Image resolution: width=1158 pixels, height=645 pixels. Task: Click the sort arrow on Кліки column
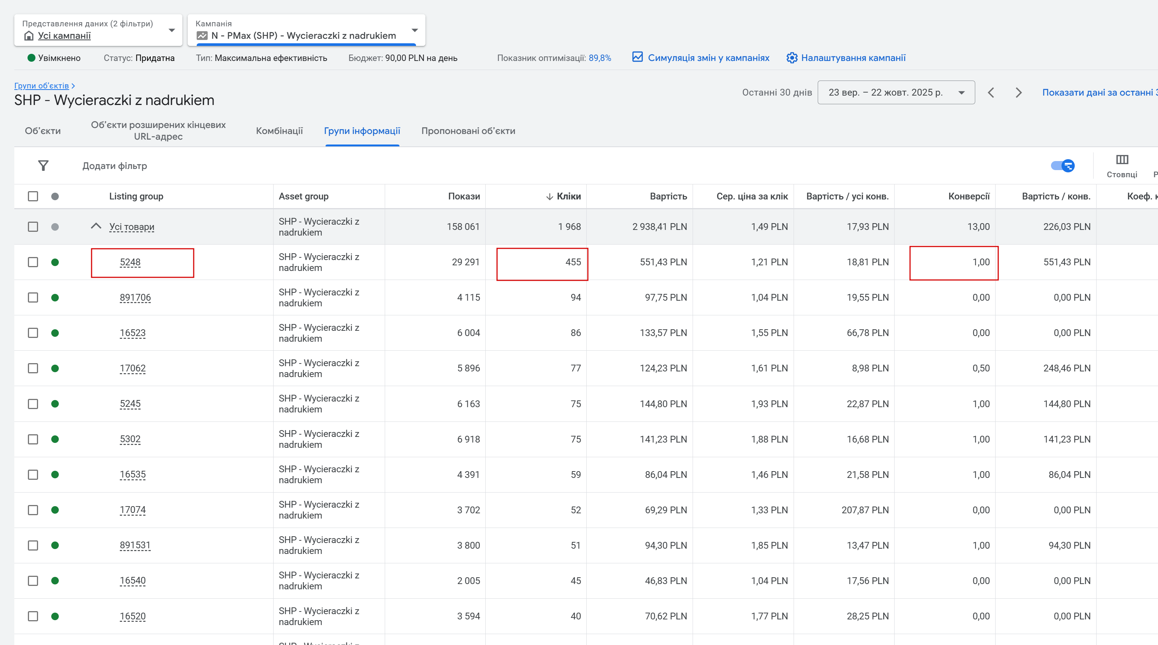[549, 196]
